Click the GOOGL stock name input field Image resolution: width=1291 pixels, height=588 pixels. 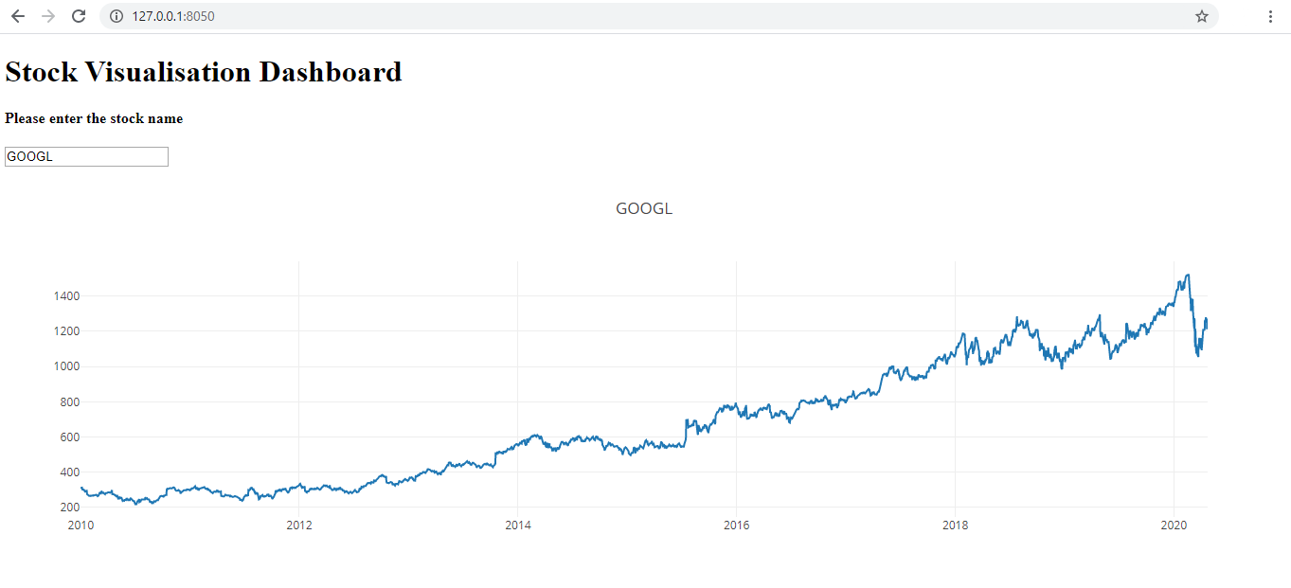coord(86,156)
